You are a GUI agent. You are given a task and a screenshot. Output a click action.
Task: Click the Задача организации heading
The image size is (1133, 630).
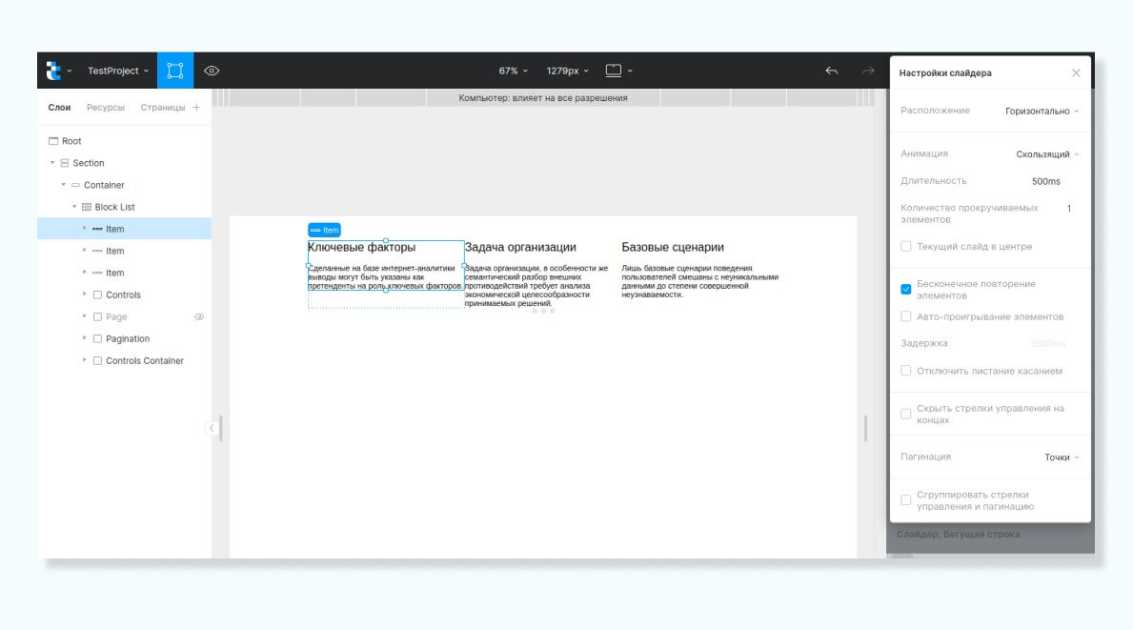[520, 247]
